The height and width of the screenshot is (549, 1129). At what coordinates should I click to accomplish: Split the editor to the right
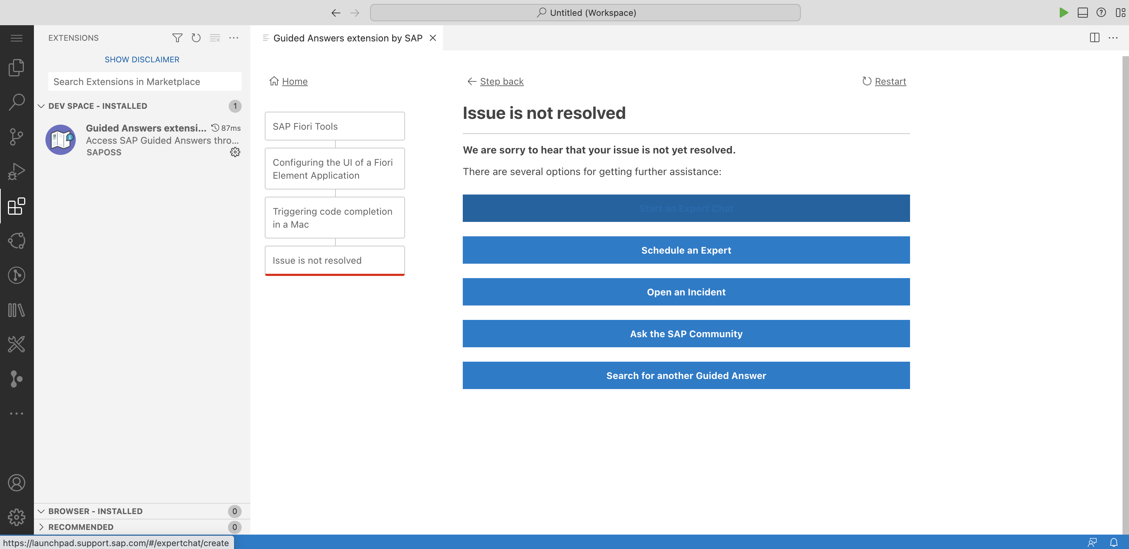1094,38
